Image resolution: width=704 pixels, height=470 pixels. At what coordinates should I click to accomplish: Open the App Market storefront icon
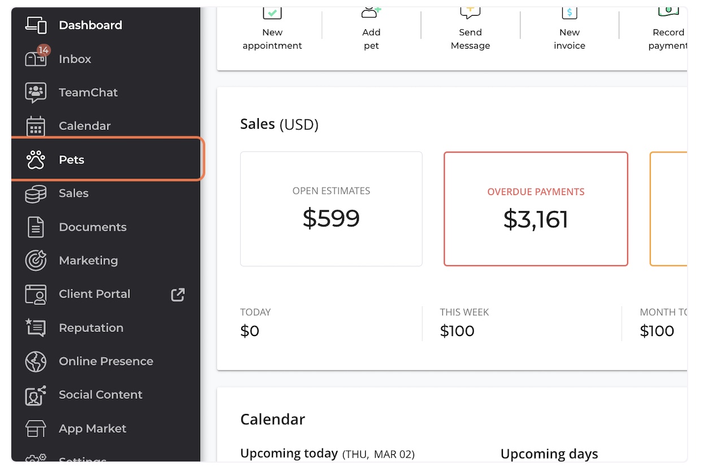pyautogui.click(x=36, y=429)
